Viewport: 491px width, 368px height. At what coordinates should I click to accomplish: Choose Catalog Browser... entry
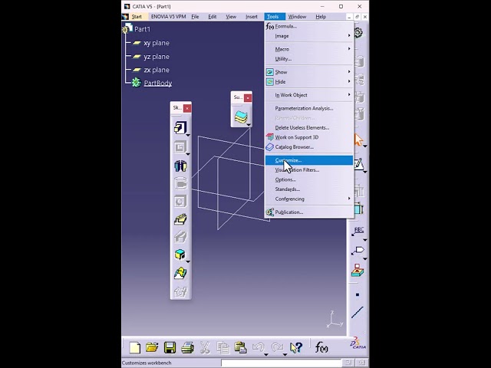pyautogui.click(x=309, y=146)
